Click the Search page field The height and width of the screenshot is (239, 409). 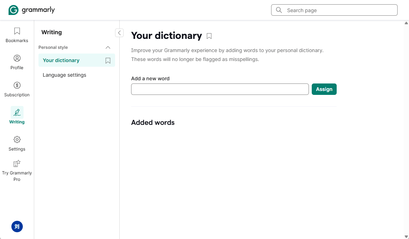click(334, 10)
